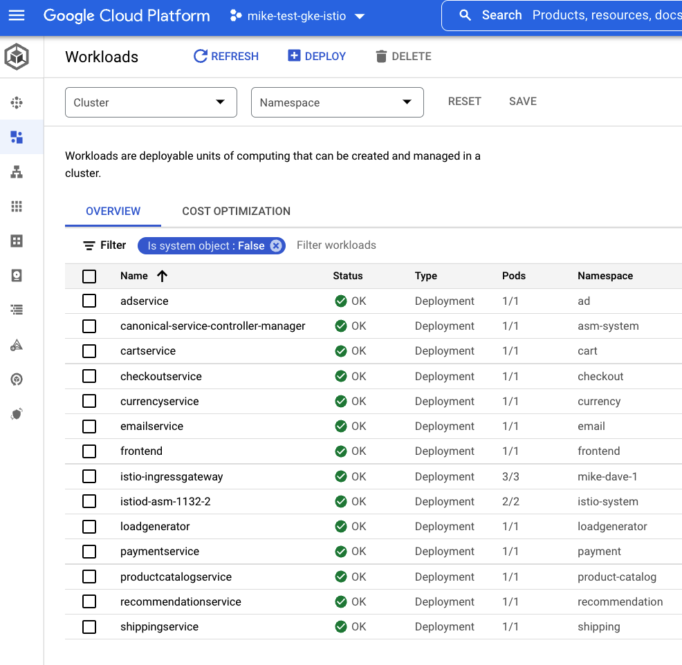
Task: Click the Delete button
Action: 404,56
